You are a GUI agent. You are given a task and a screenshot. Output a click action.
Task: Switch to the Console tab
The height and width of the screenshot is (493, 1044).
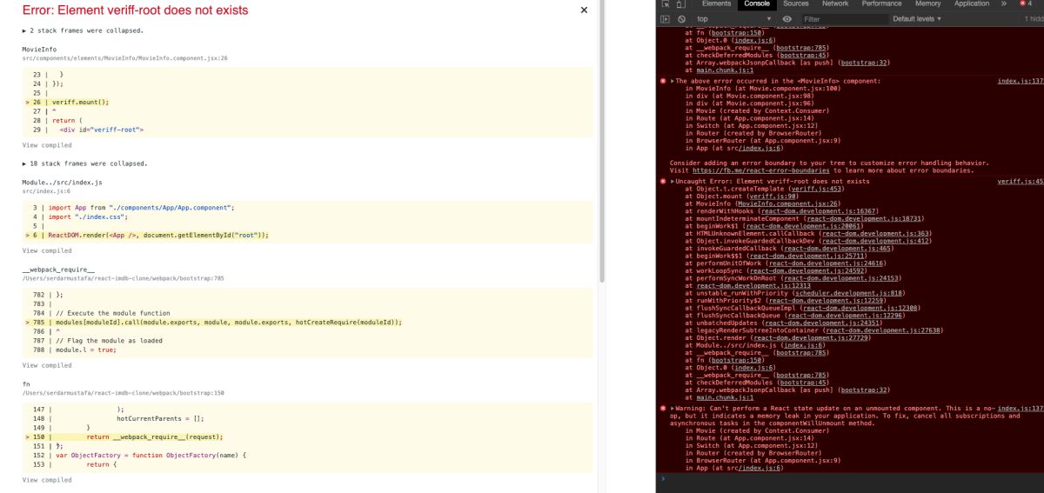(757, 3)
